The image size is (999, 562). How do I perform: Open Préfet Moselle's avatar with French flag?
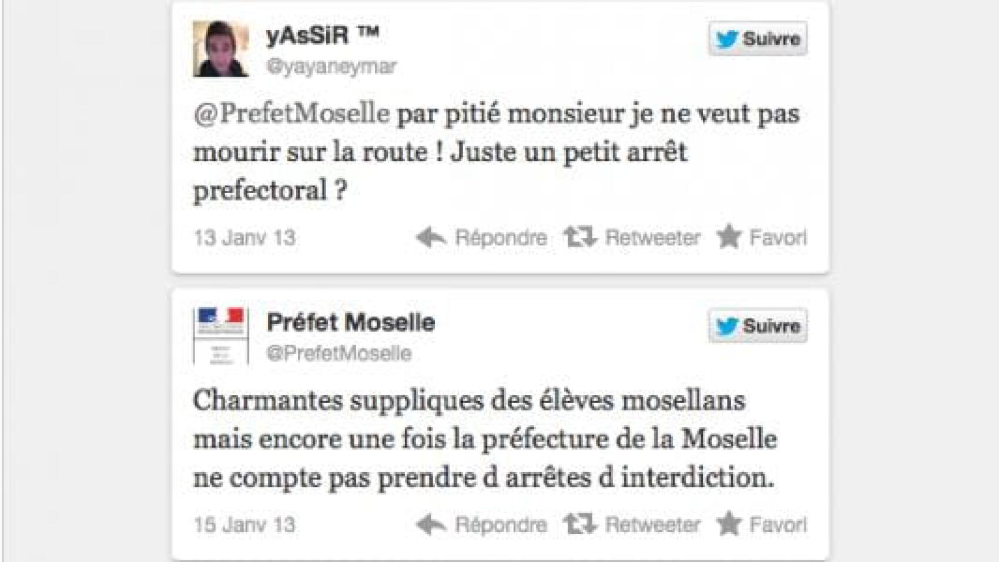[221, 336]
